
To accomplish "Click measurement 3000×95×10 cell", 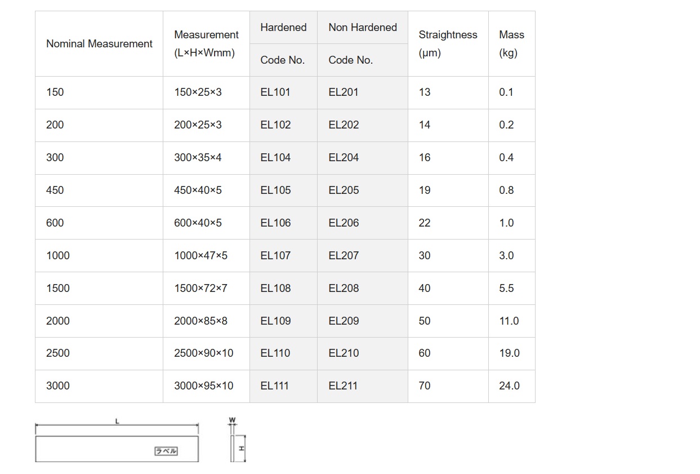I will 203,386.
